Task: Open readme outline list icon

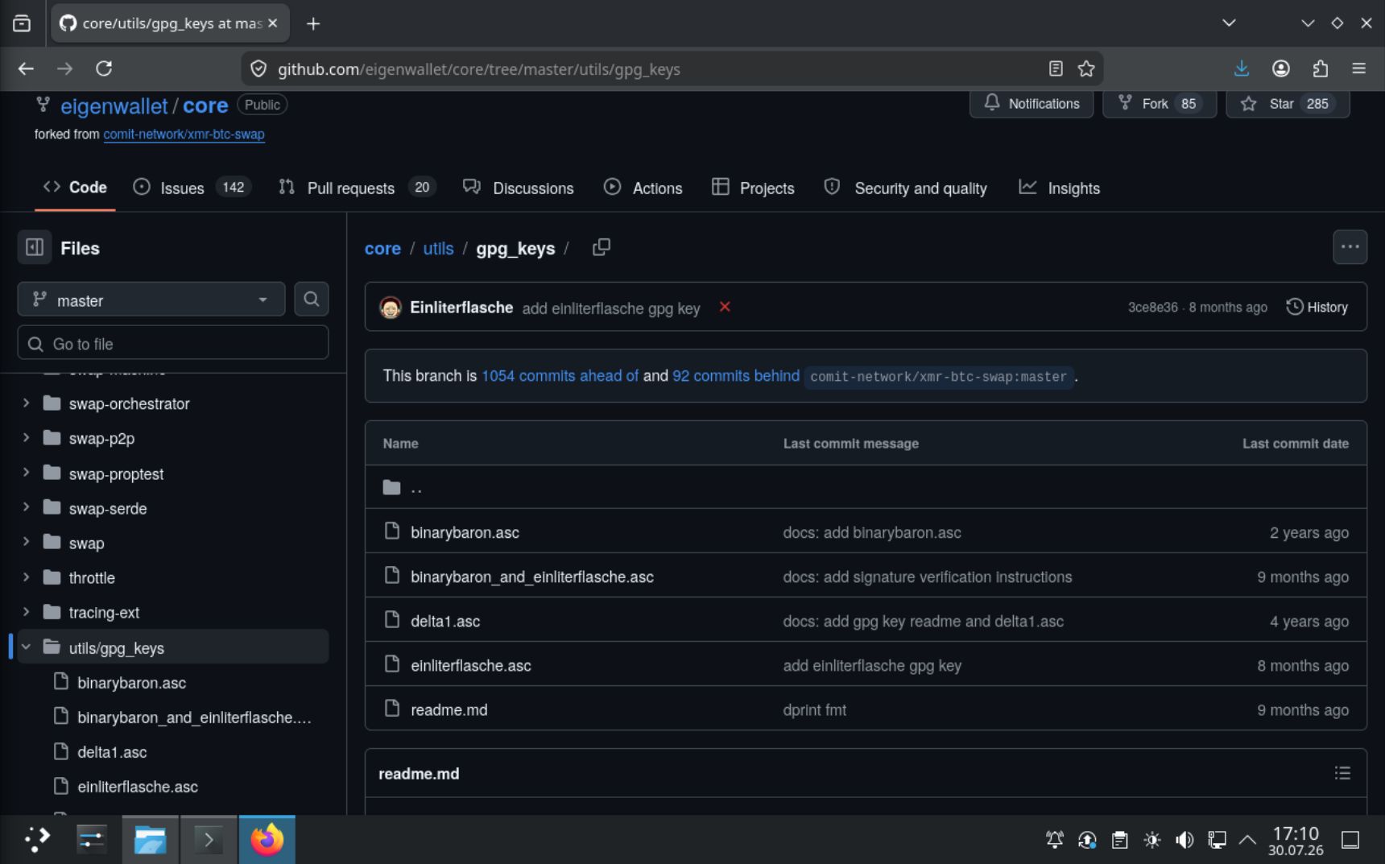Action: [x=1342, y=773]
